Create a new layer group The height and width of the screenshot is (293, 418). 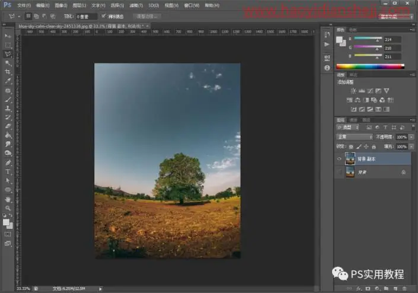(x=386, y=288)
